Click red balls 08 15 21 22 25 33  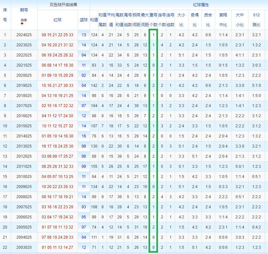click(x=57, y=35)
